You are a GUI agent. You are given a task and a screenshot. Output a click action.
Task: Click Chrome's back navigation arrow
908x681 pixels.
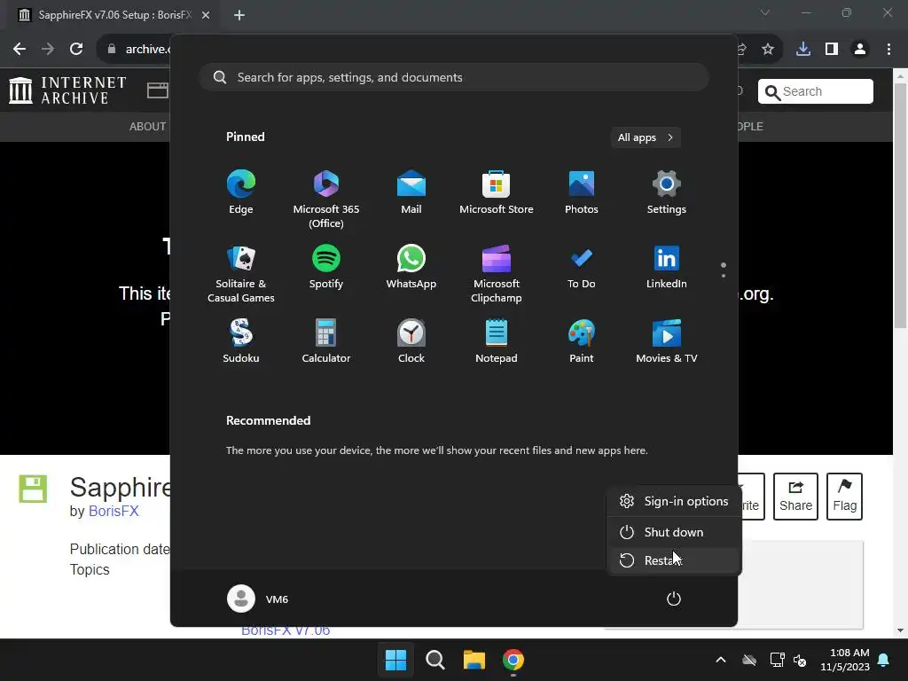click(x=20, y=50)
